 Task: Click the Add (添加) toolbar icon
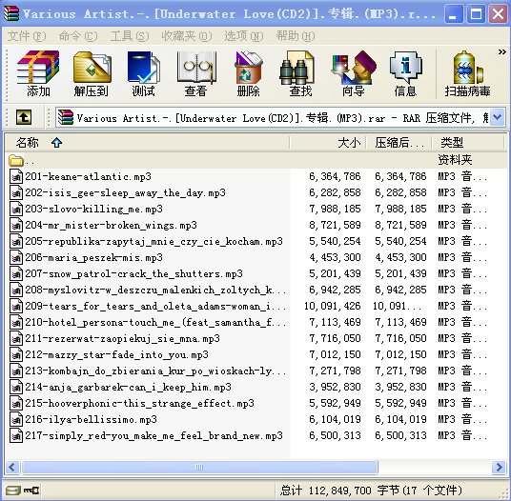(38, 73)
